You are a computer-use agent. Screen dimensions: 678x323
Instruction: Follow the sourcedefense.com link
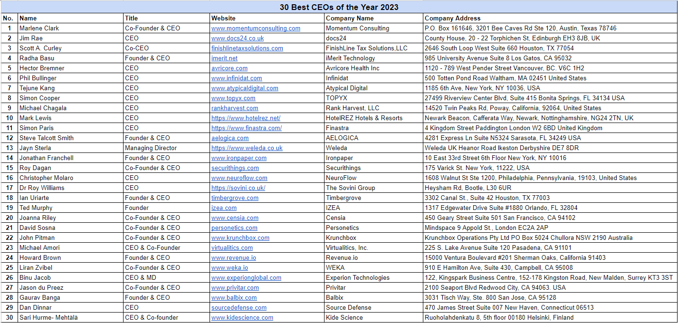(x=239, y=307)
